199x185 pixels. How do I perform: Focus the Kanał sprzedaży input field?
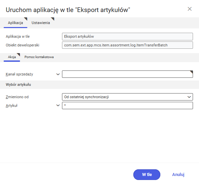pyautogui.click(x=127, y=74)
